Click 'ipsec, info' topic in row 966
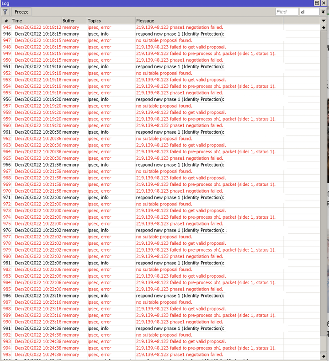This screenshot has height=361, width=329. point(98,165)
